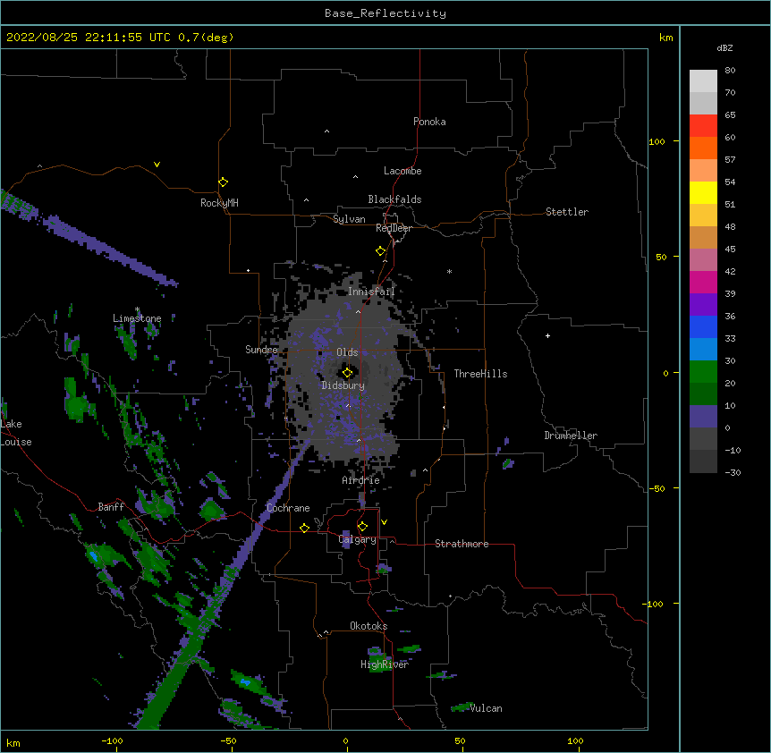The width and height of the screenshot is (771, 753).
Task: Click the Blackfalds city label
Action: 394,199
